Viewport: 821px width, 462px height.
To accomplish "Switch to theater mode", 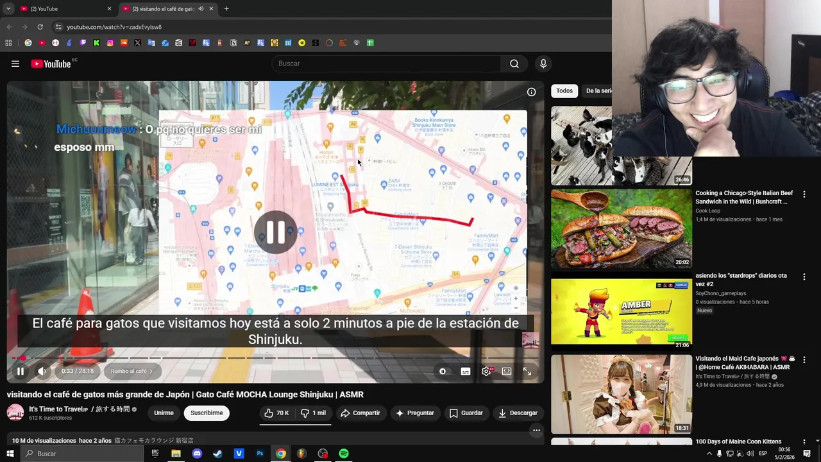I will [507, 371].
